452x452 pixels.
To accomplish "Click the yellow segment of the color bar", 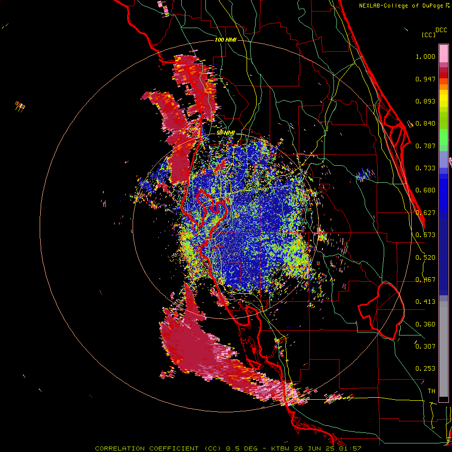I will (443, 99).
